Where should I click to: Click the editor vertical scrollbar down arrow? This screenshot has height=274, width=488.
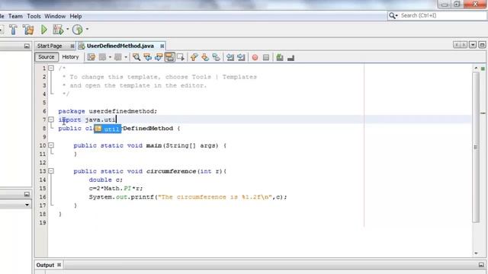tap(476, 253)
